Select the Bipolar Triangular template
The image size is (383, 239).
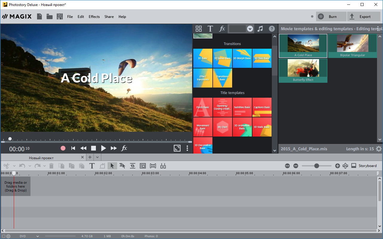tap(353, 46)
